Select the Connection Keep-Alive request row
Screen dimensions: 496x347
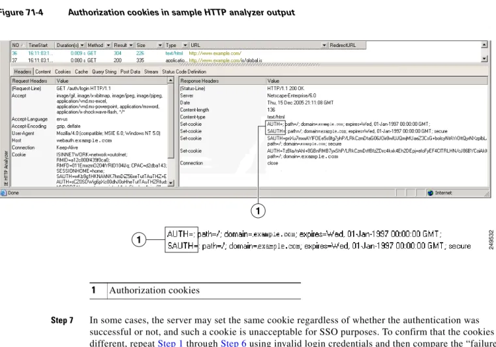(x=89, y=147)
